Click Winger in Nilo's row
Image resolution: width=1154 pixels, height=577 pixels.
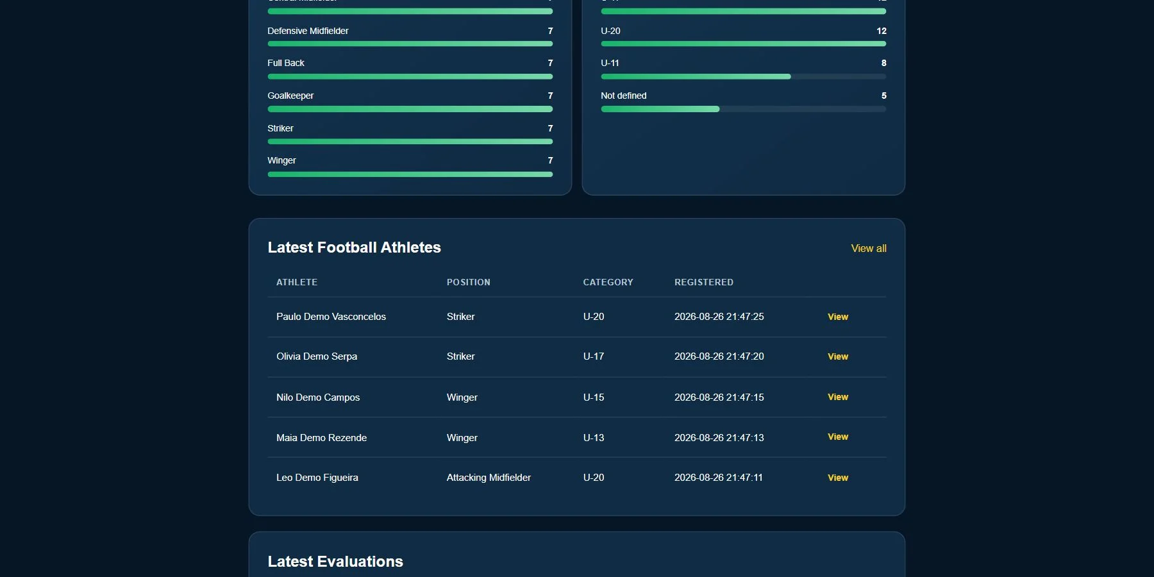(x=462, y=397)
